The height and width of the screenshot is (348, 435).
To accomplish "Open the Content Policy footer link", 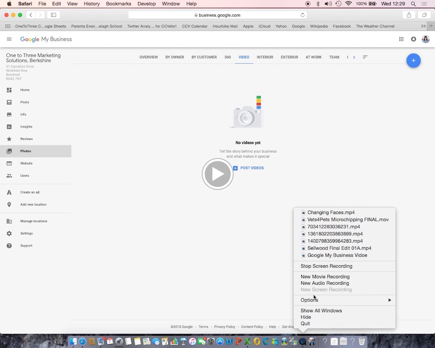I will (252, 327).
